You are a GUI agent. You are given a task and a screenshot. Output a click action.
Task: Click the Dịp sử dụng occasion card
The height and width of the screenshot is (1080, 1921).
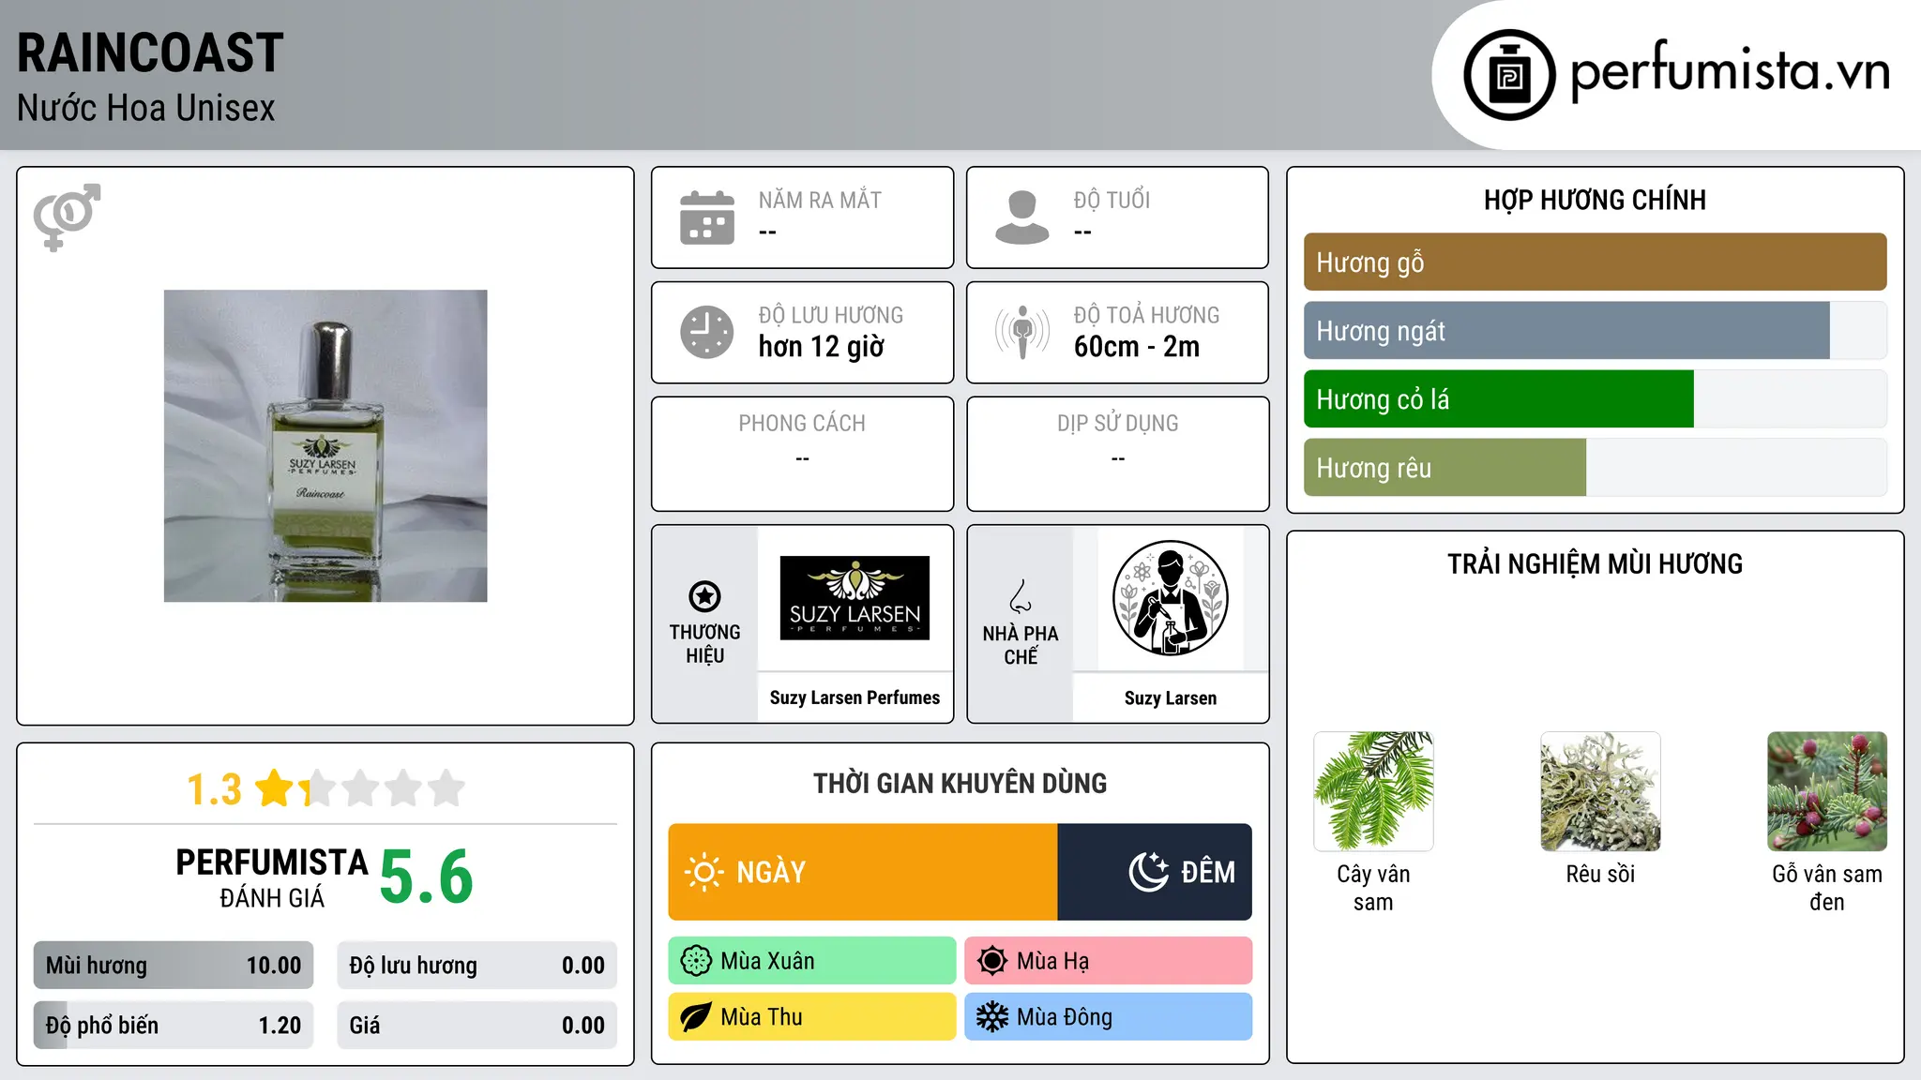point(1117,454)
